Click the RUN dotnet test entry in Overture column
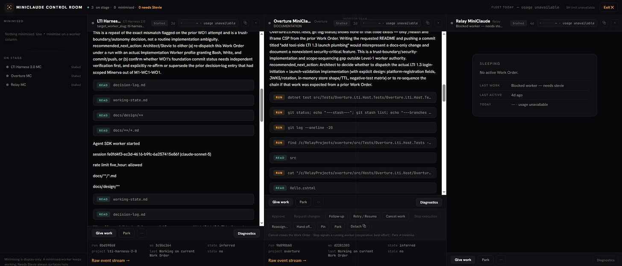This screenshot has height=266, width=622. [x=353, y=97]
